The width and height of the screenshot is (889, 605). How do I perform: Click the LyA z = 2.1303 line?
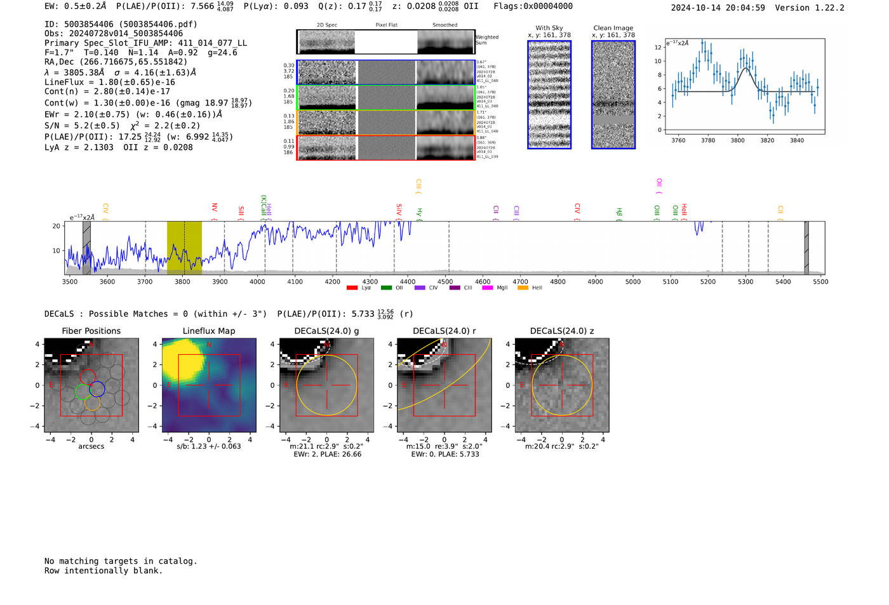click(119, 147)
